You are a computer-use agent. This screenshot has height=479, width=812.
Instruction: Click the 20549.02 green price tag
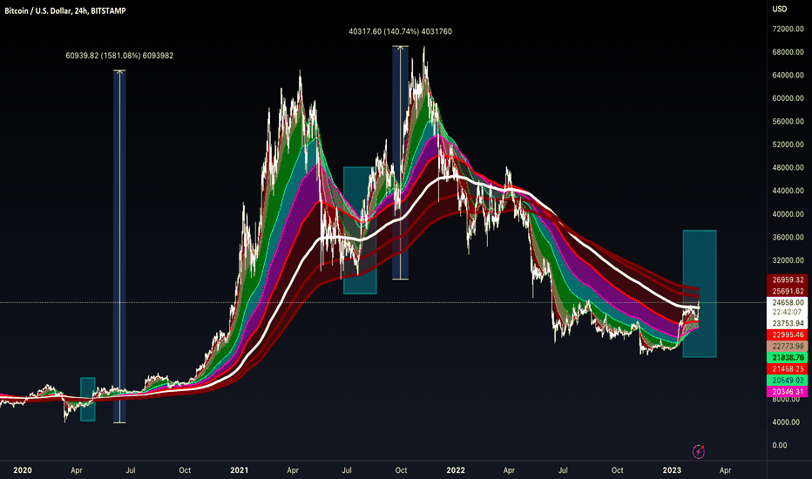click(x=787, y=380)
